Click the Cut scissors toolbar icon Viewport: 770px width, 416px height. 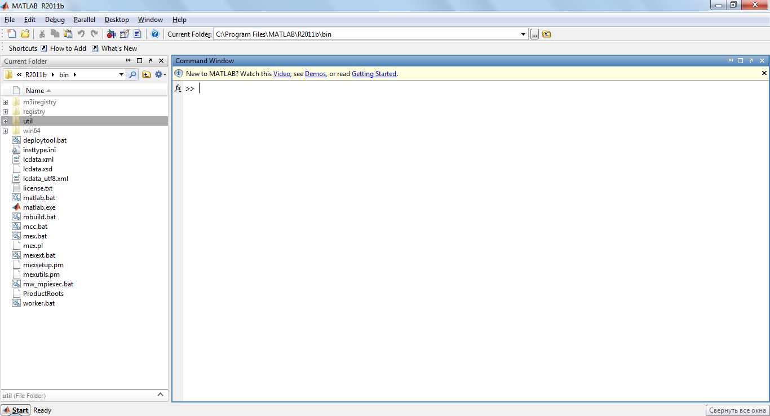pos(42,34)
